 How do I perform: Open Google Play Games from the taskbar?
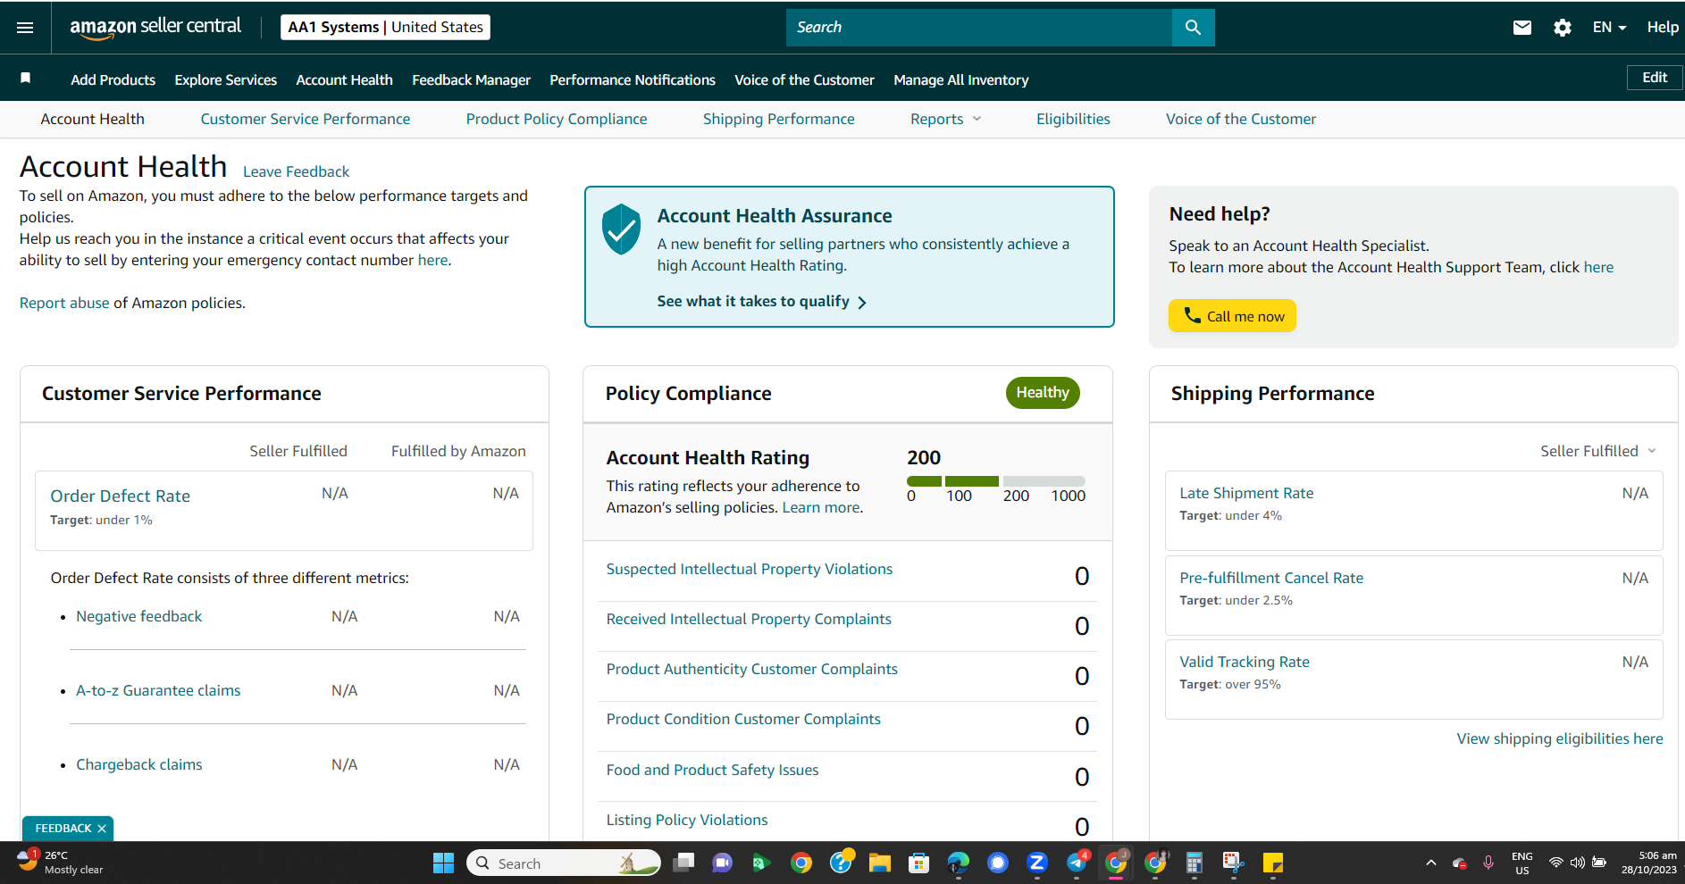click(x=761, y=863)
